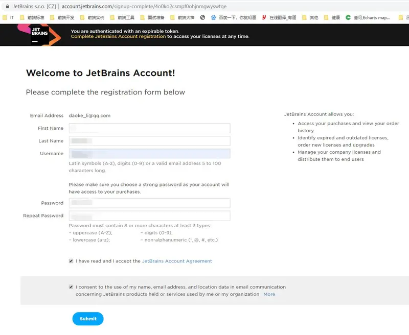Viewport: 409px width, 335px height.
Task: Open the IT bookmark folder
Action: point(8,17)
